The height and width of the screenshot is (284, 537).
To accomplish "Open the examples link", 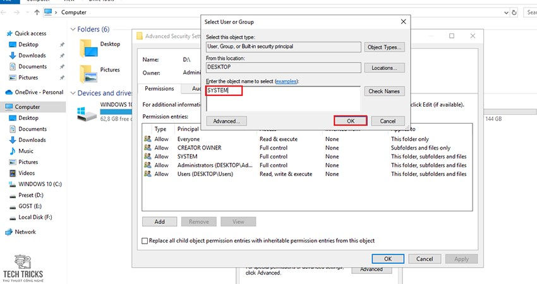I will pos(286,81).
